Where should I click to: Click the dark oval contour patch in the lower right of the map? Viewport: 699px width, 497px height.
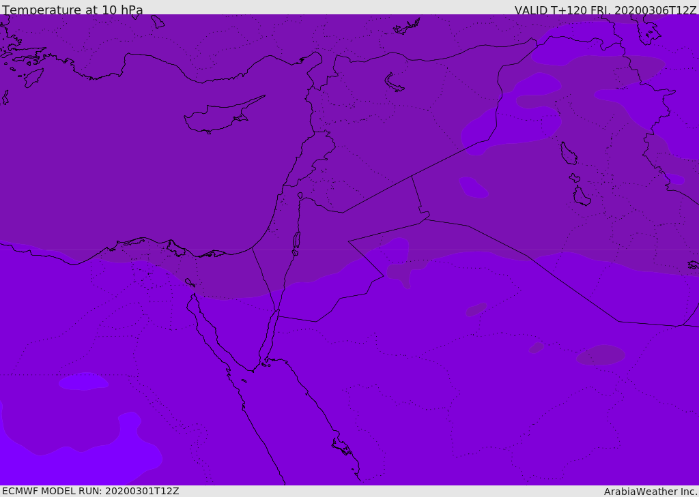pyautogui.click(x=601, y=355)
